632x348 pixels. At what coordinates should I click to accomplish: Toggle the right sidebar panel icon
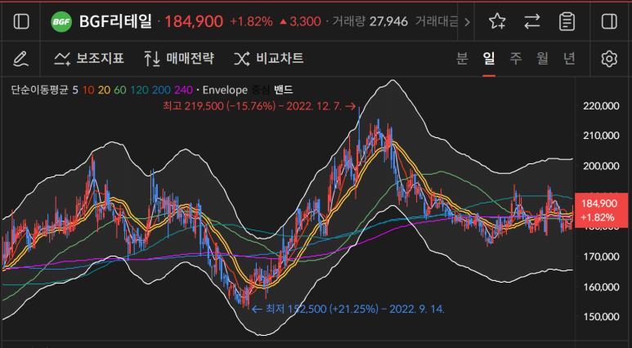click(x=609, y=21)
